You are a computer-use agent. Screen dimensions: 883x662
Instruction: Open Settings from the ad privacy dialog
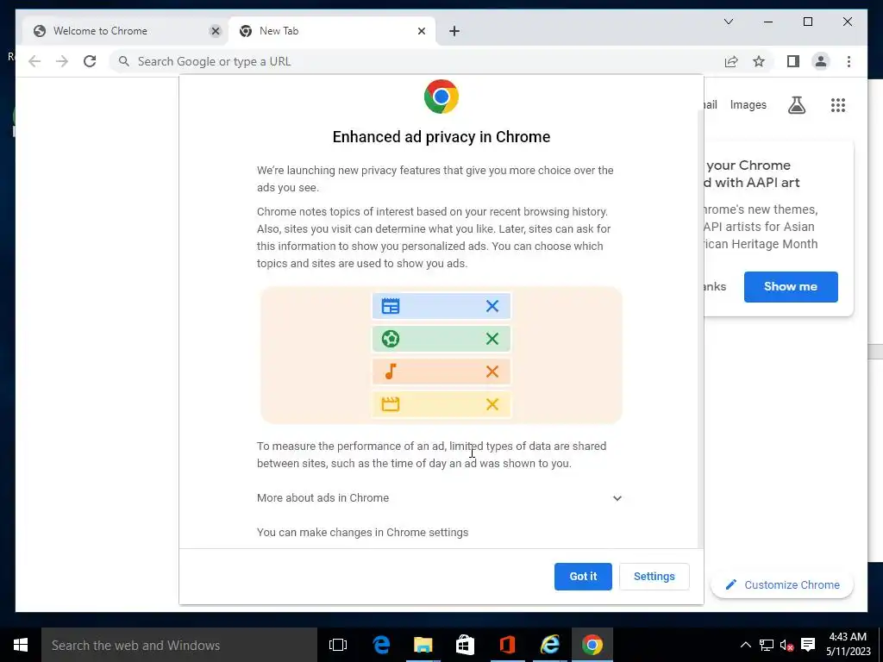[654, 577]
